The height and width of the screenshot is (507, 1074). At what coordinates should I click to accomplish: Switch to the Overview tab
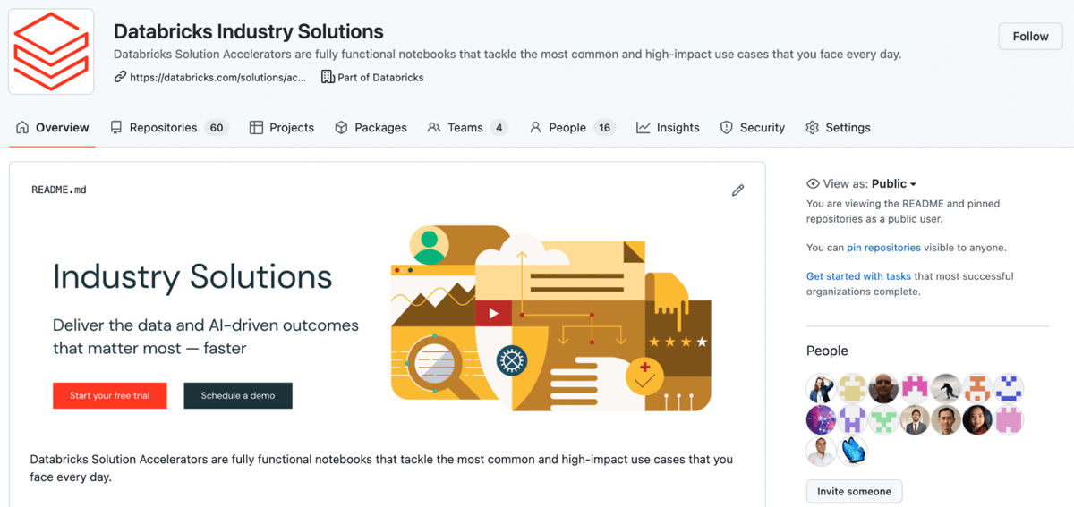click(x=53, y=128)
